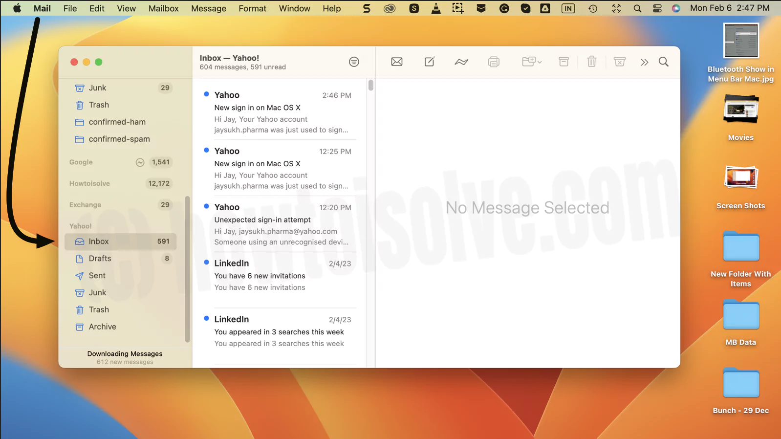This screenshot has height=439, width=781.
Task: Click the Print toolbar icon
Action: (494, 62)
